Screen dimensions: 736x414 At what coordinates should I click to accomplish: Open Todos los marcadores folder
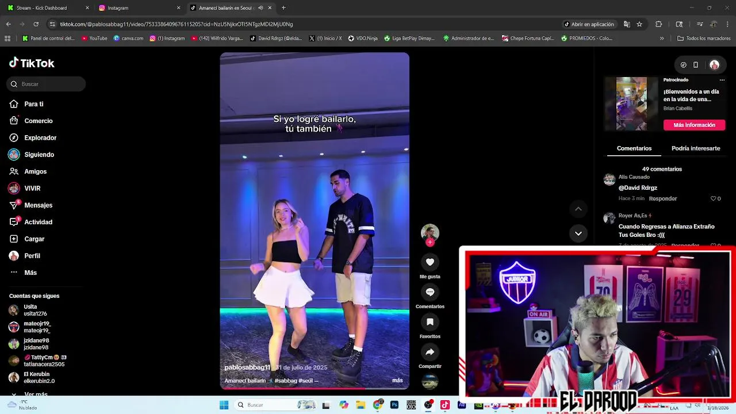tap(704, 39)
